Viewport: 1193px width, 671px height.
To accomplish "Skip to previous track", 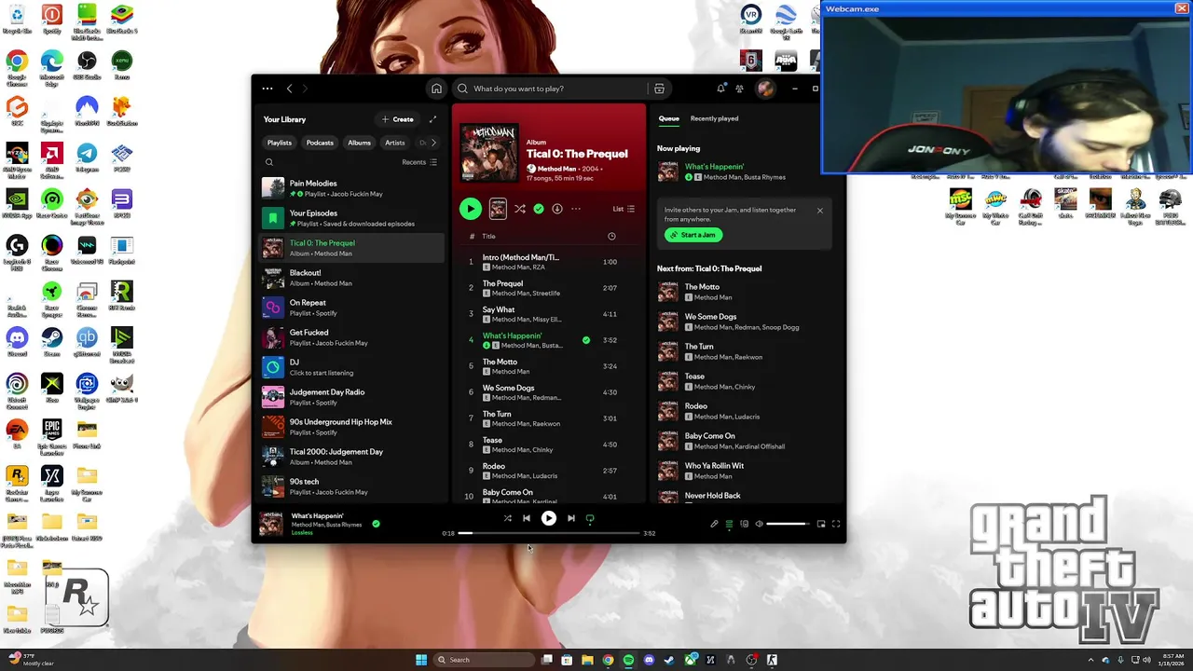I will pyautogui.click(x=527, y=518).
